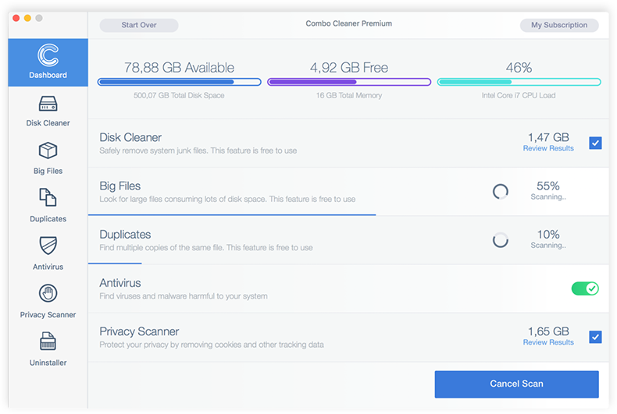Turn off the Antivirus toggle switch

585,288
